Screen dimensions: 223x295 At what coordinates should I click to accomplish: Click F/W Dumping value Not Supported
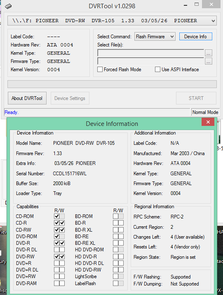[185, 284]
